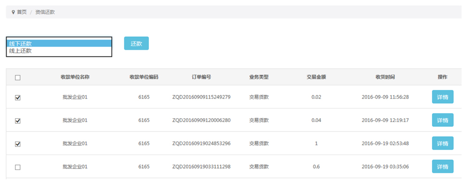Uncheck the row with order ZQD20160909115249279
Viewport: 462px width, 192px height.
pyautogui.click(x=18, y=98)
